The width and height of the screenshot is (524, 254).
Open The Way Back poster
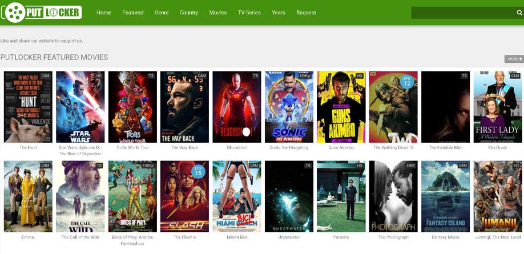[x=184, y=107]
